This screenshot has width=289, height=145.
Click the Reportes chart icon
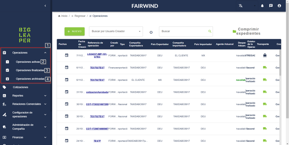click(x=4, y=96)
